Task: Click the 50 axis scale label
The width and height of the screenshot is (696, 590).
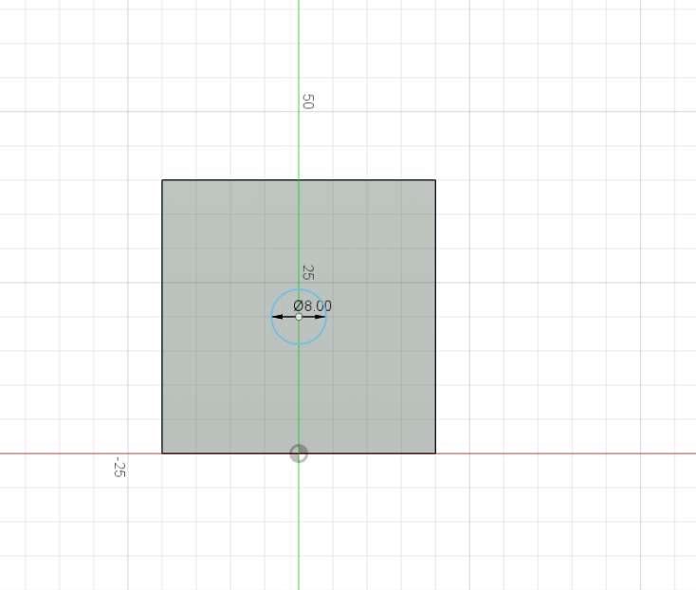Action: 307,101
